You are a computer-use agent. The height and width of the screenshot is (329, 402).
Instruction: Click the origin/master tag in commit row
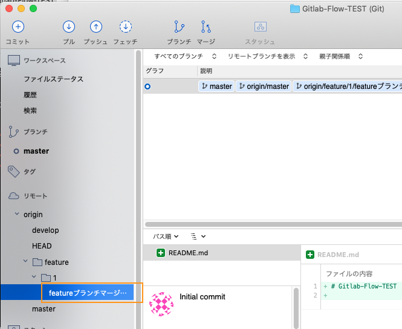[263, 86]
